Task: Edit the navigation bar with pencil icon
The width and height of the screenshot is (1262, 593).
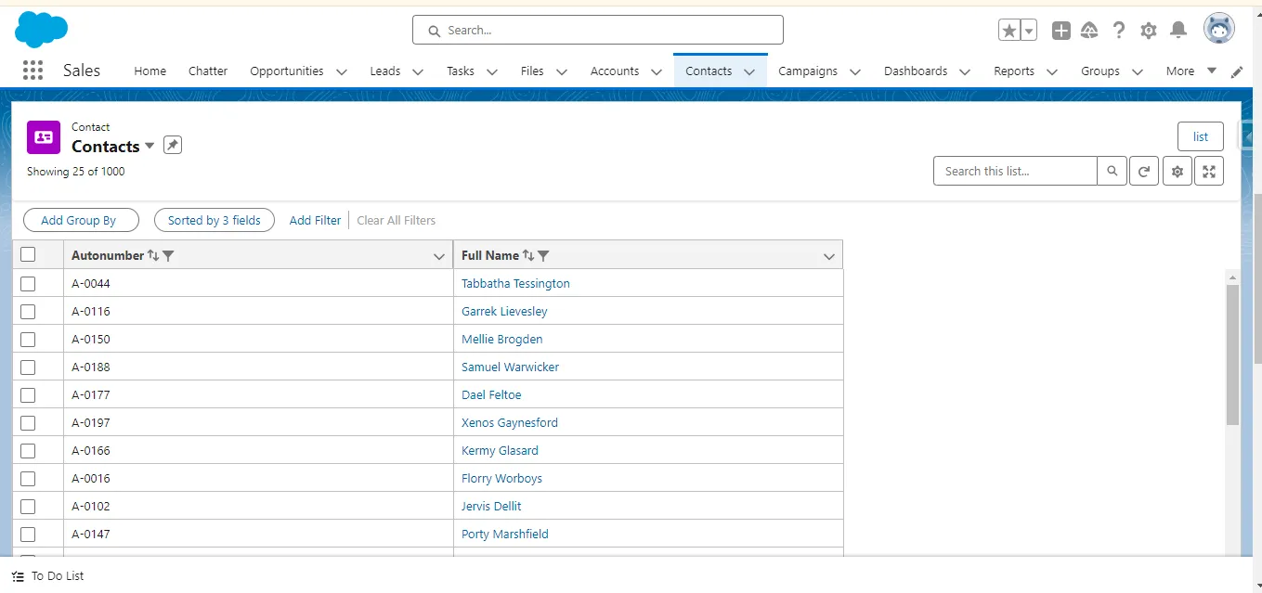Action: tap(1237, 71)
